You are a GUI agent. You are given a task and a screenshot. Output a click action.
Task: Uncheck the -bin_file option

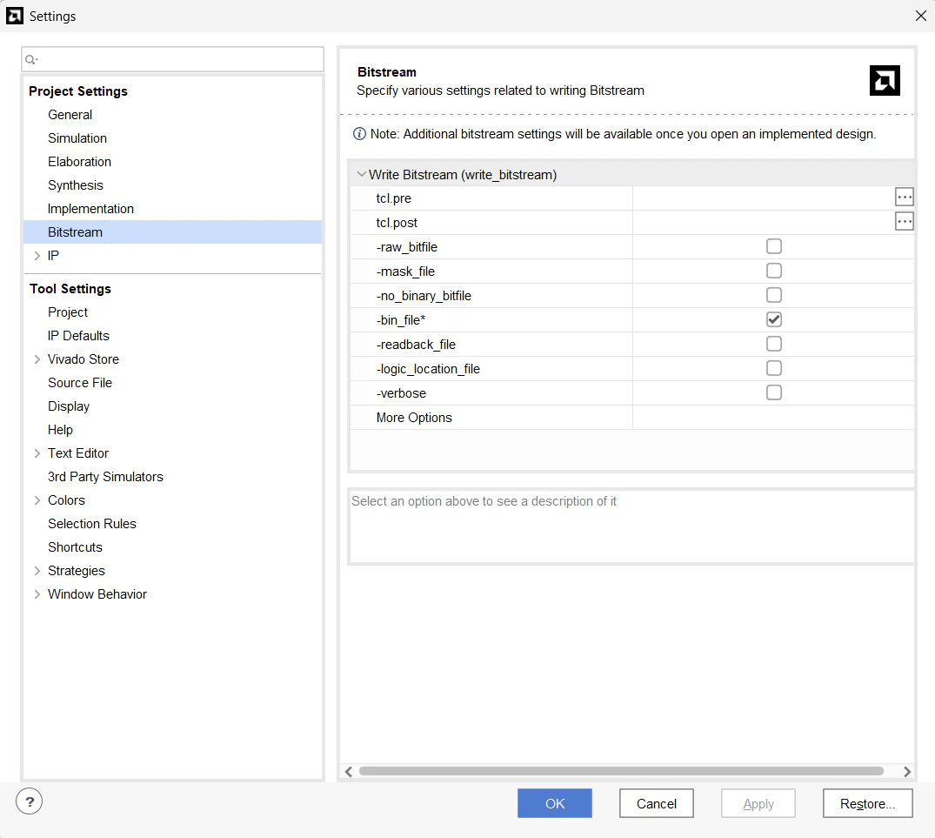(x=774, y=319)
